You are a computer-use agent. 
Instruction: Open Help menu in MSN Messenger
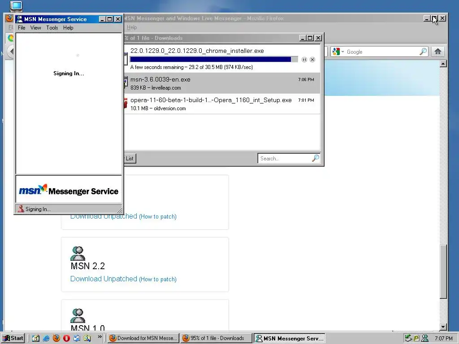(x=68, y=28)
